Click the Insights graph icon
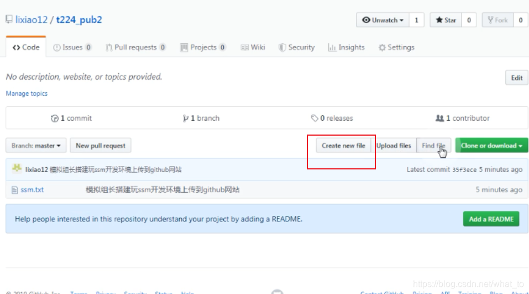Screen dimensions: 529x294 pyautogui.click(x=332, y=48)
